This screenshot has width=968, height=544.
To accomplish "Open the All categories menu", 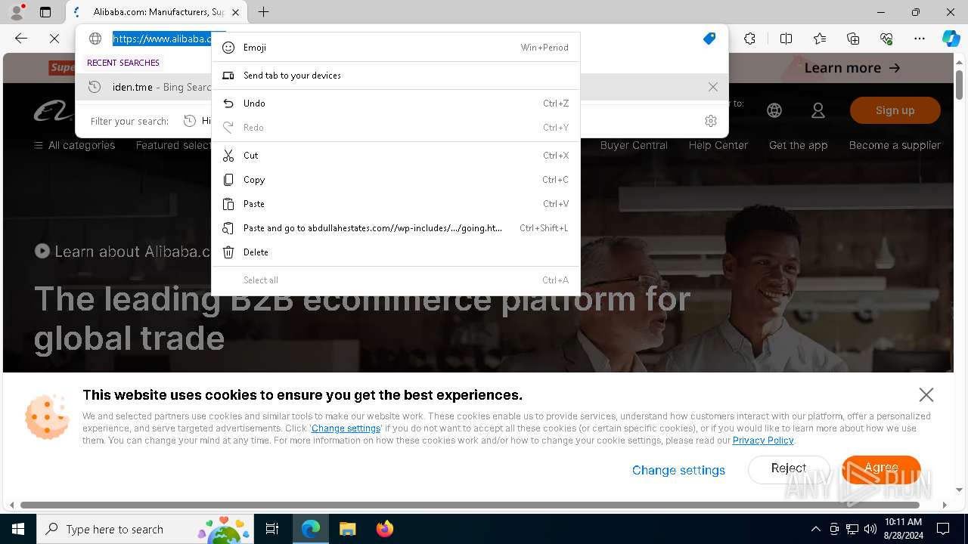I will point(75,145).
